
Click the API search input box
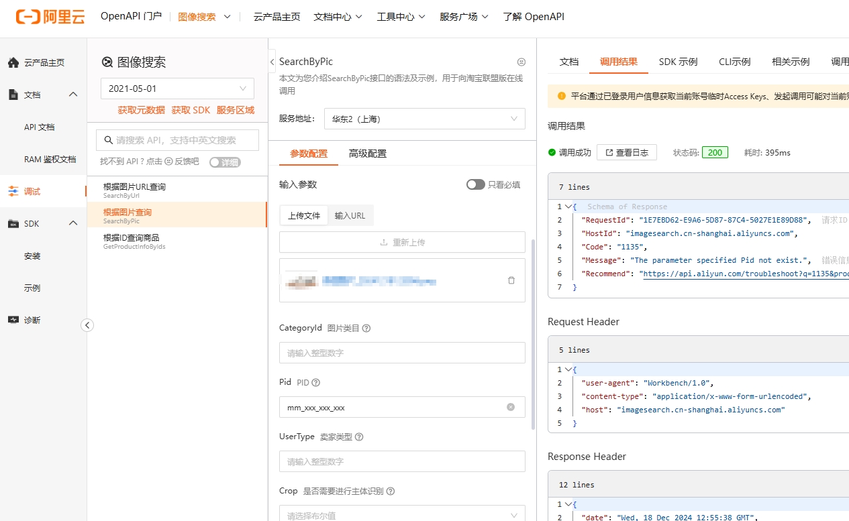coord(178,140)
